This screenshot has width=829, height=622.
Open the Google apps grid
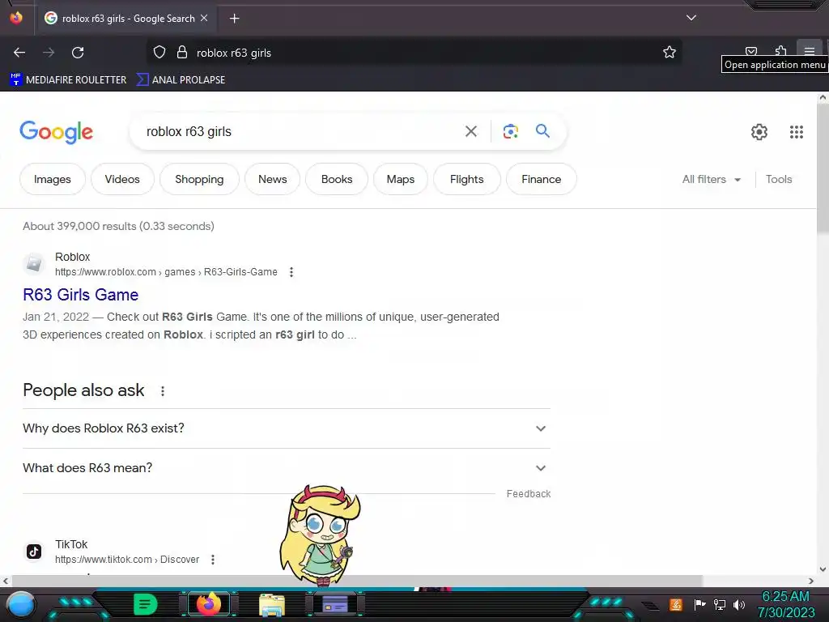pos(797,132)
